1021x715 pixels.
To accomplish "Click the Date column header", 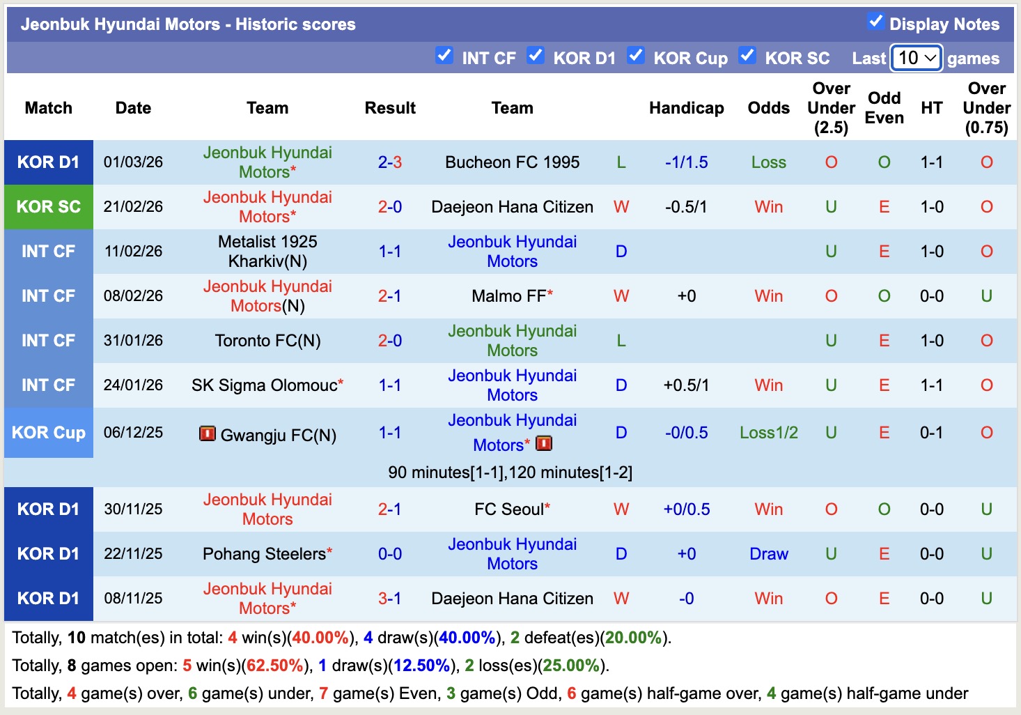I will (133, 108).
